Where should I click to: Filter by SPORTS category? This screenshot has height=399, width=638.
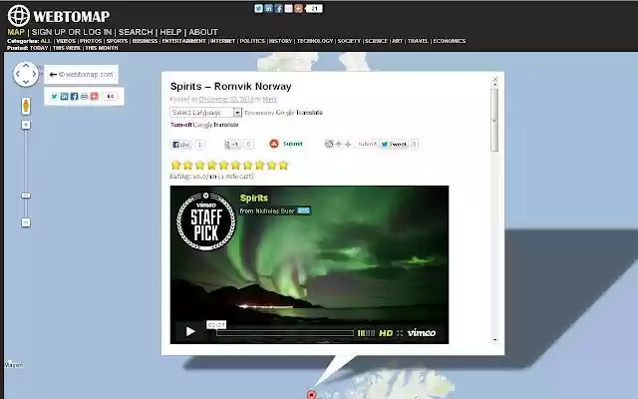coord(118,41)
